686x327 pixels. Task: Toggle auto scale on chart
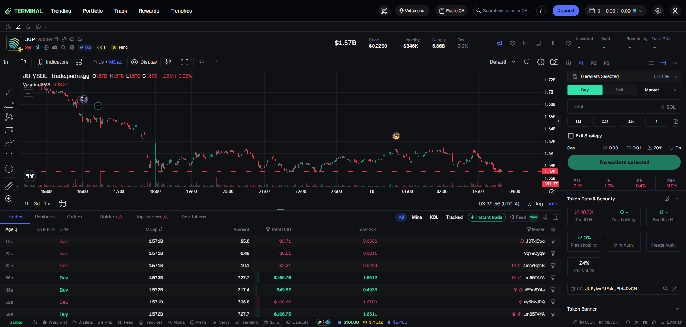pyautogui.click(x=552, y=204)
